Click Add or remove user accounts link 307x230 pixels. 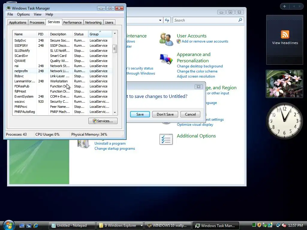pyautogui.click(x=205, y=41)
